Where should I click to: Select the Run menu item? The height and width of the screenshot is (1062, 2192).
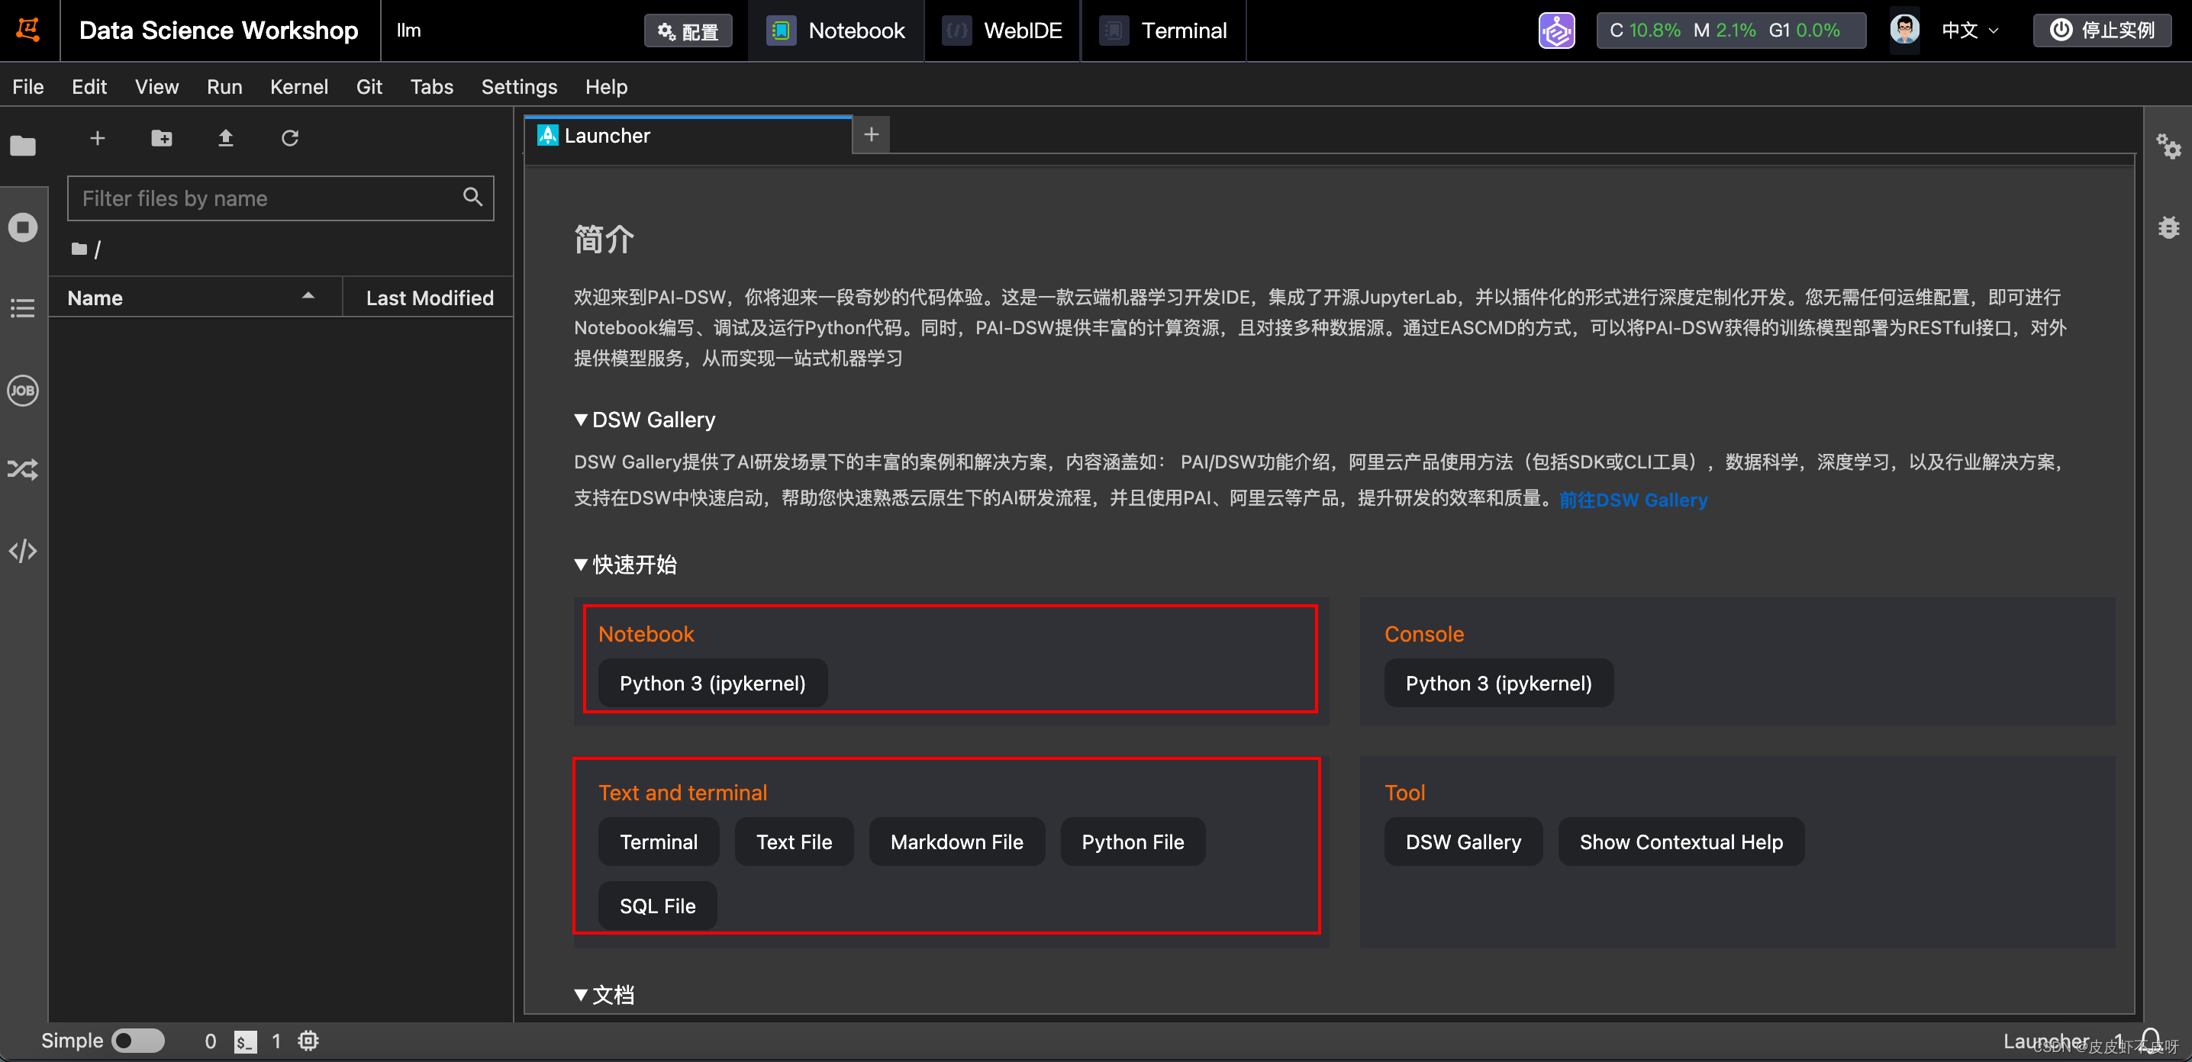click(x=222, y=85)
